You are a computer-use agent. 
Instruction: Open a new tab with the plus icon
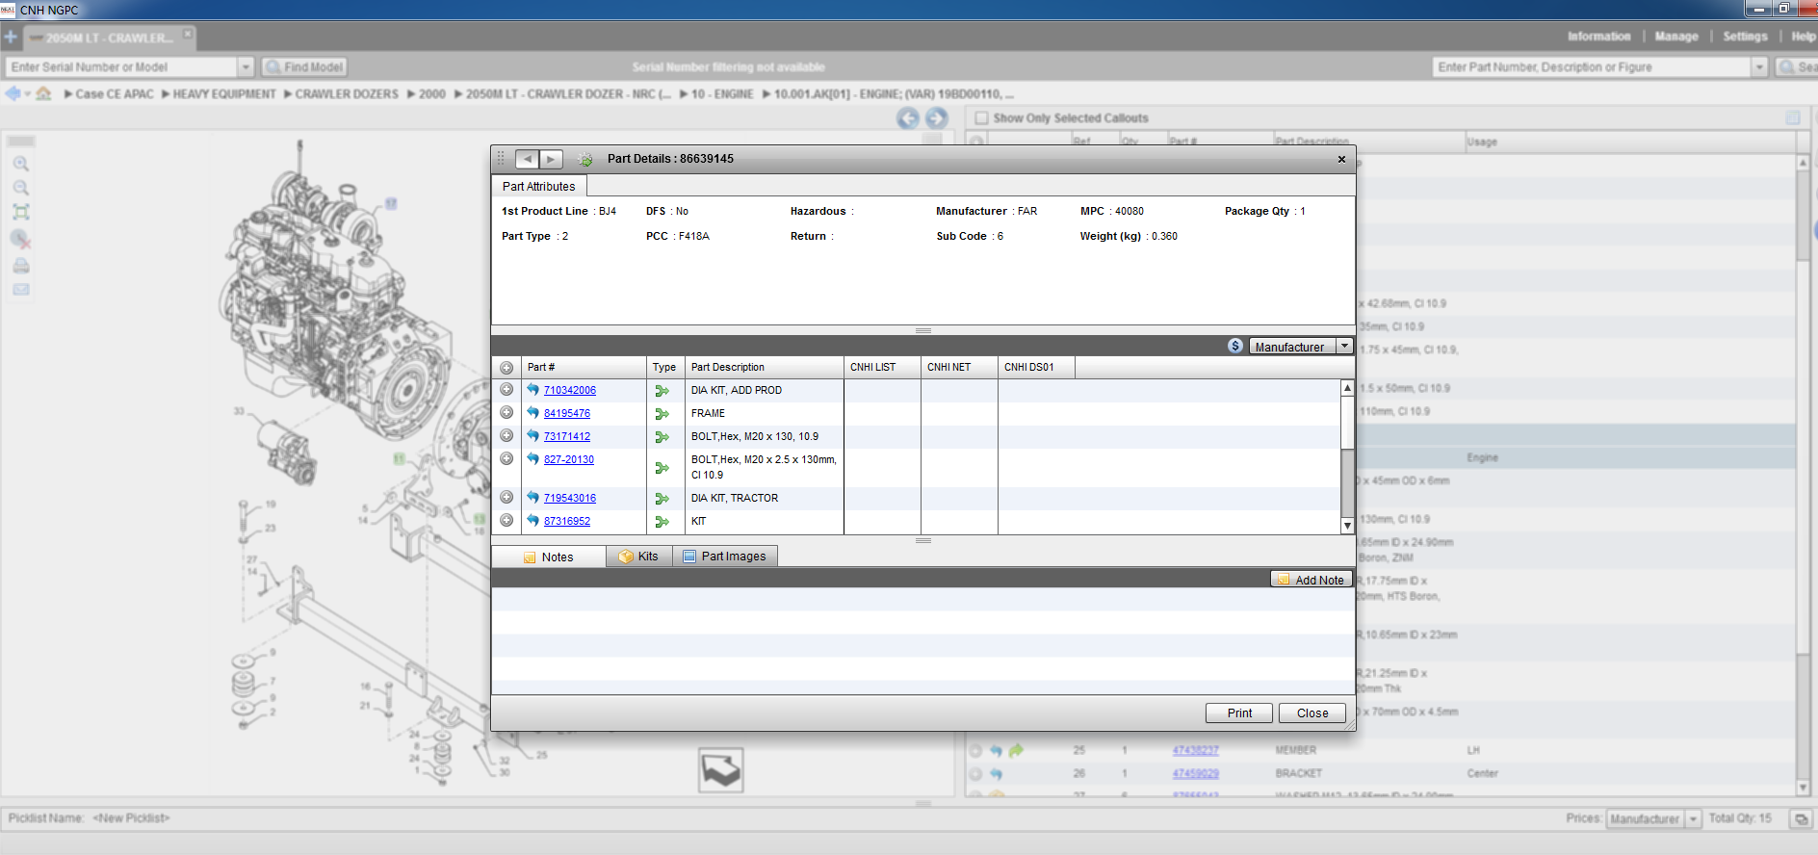coord(11,38)
